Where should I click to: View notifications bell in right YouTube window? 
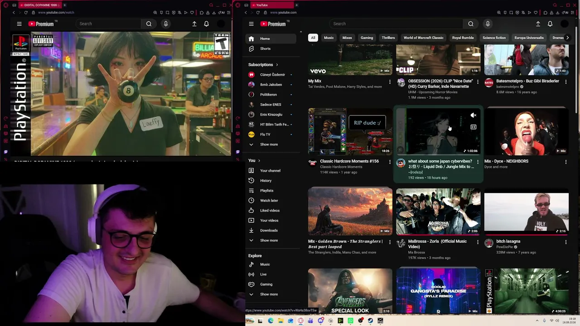pos(550,24)
